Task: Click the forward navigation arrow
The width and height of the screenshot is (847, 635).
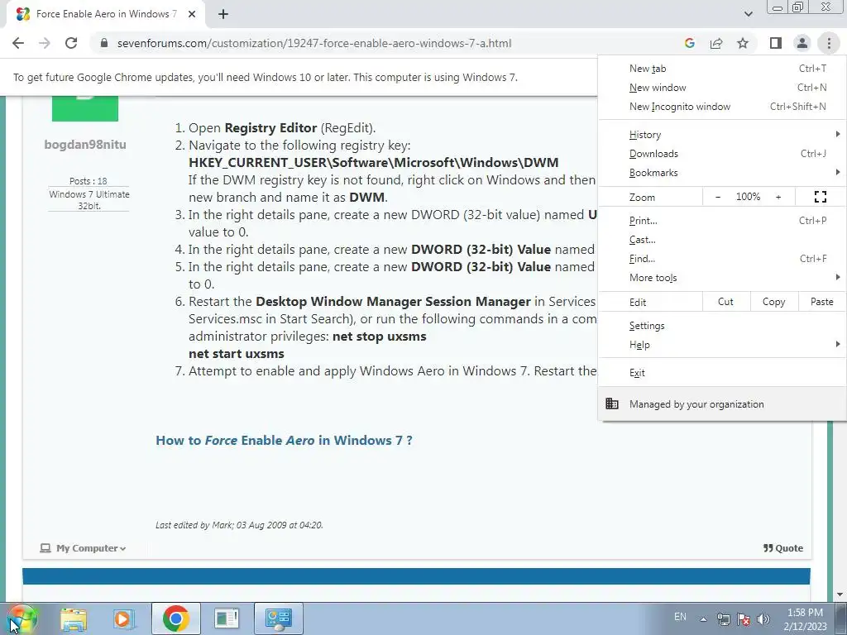Action: (x=45, y=43)
